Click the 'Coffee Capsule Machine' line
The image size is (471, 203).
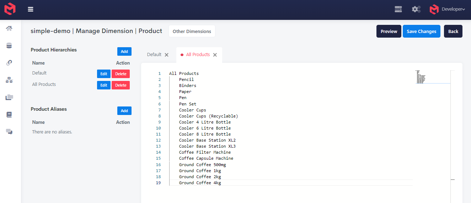coord(206,158)
